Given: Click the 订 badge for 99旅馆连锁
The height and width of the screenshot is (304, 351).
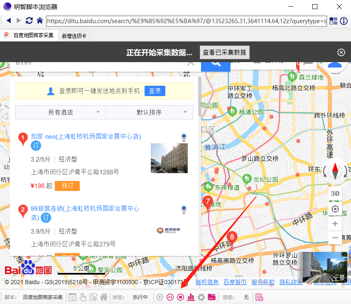Looking at the screenshot, I should [46, 217].
